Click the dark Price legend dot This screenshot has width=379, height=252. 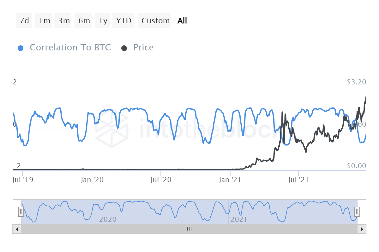(x=124, y=48)
